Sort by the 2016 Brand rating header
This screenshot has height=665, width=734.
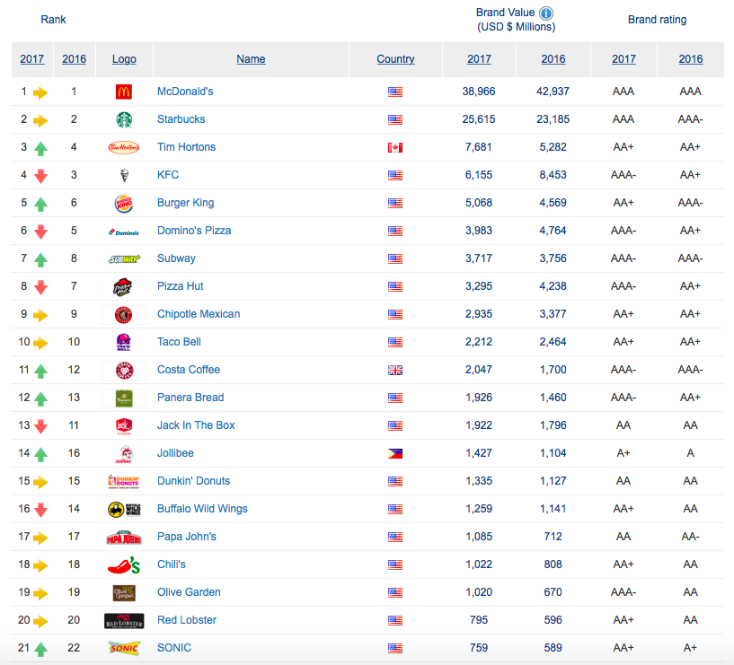point(690,59)
